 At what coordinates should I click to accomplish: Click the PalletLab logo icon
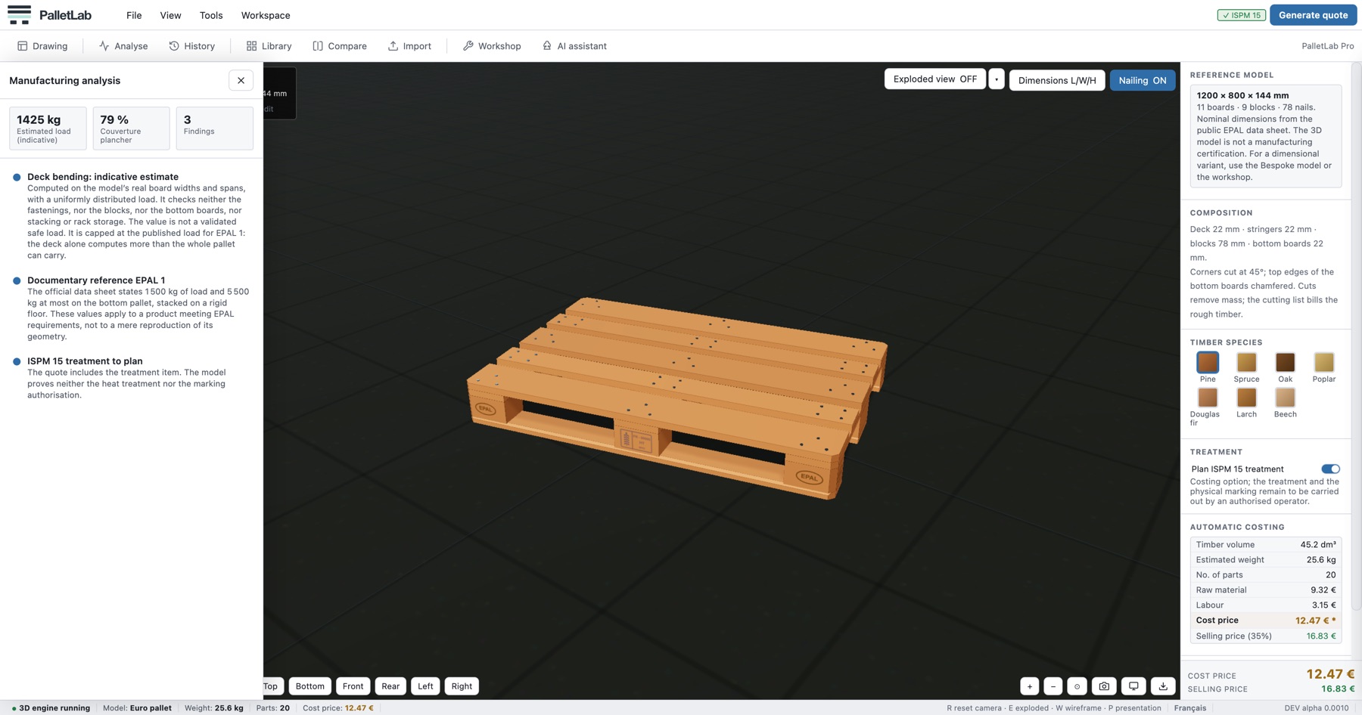click(19, 15)
